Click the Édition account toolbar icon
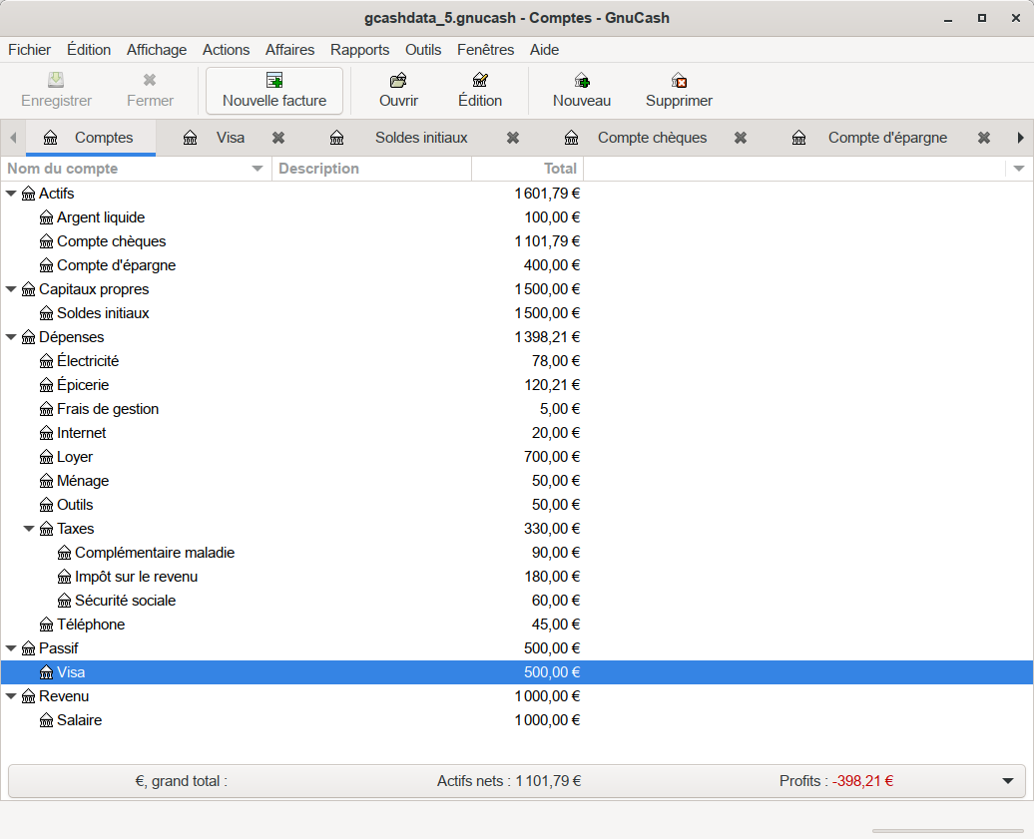Screen dimensions: 1034x839 480,81
